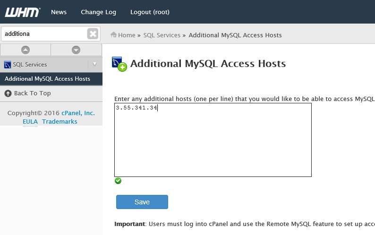Open the EULA link
The width and height of the screenshot is (375, 235).
coord(30,122)
